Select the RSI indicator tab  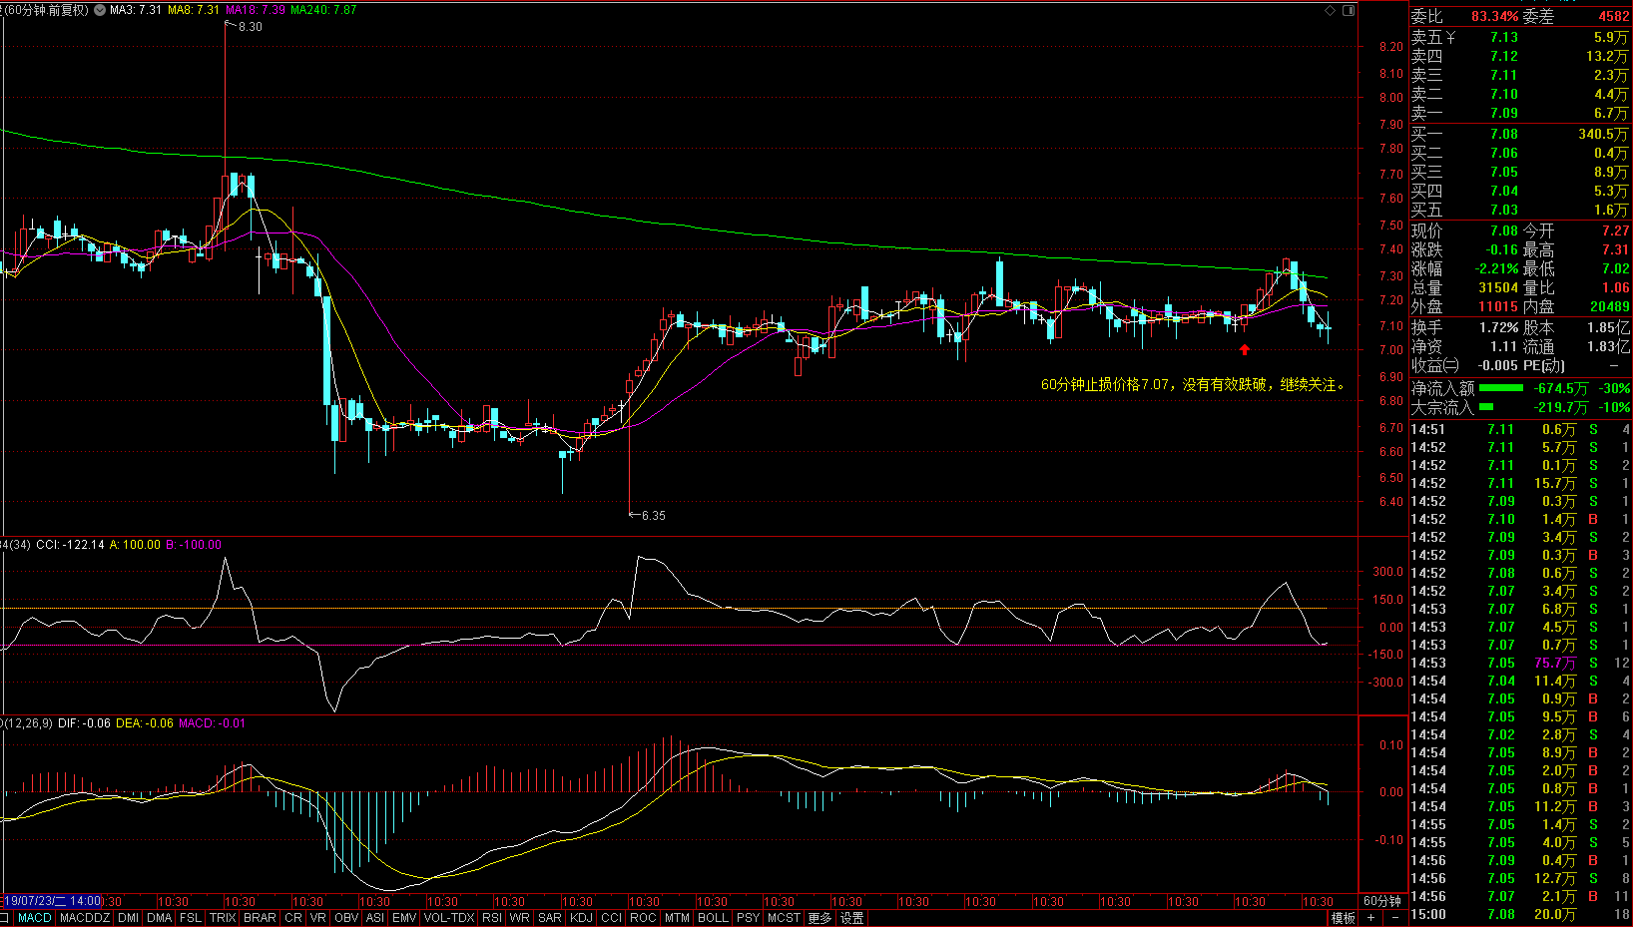click(492, 918)
